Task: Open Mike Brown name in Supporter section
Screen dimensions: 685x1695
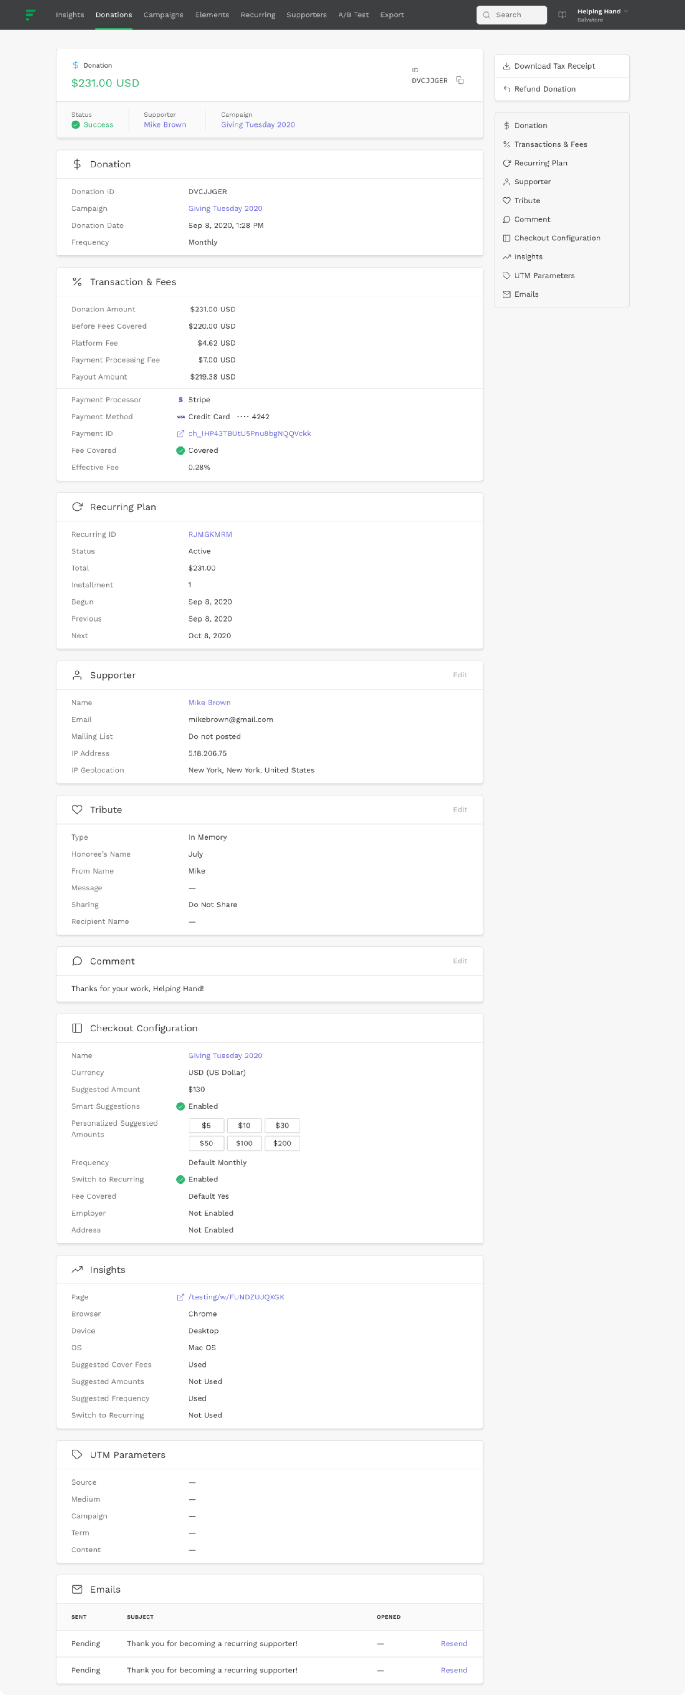Action: pyautogui.click(x=209, y=703)
